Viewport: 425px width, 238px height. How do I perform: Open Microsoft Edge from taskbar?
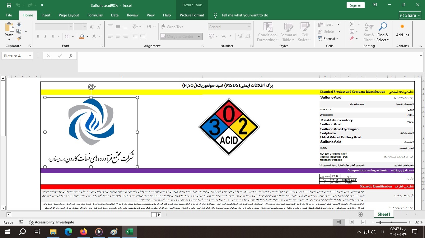[x=68, y=232]
